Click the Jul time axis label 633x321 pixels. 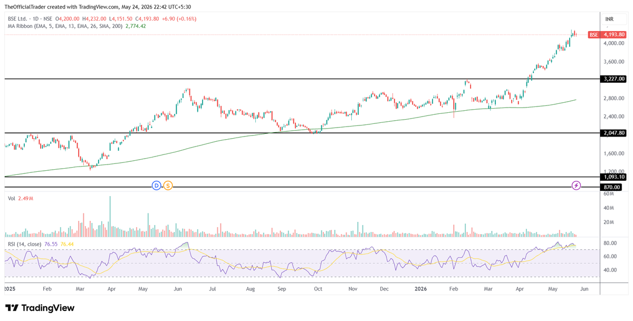point(213,289)
